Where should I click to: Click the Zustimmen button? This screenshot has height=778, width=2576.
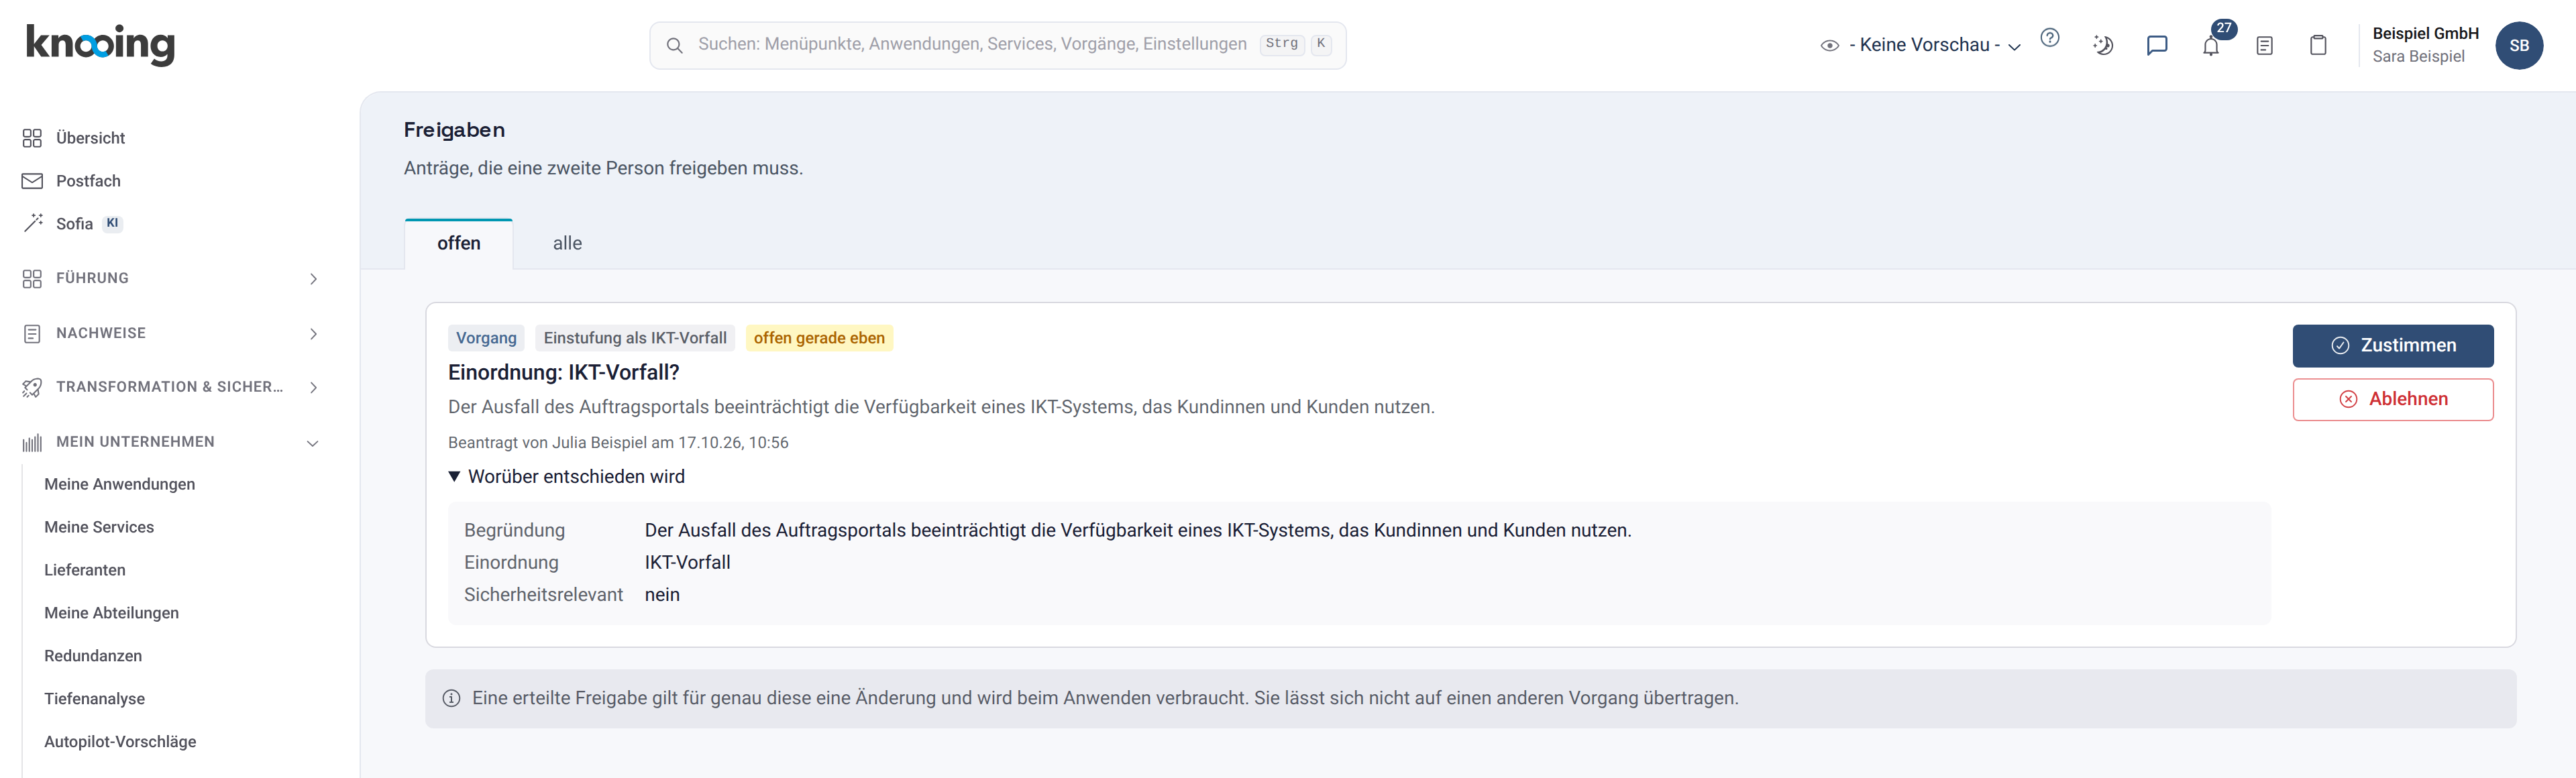2393,346
